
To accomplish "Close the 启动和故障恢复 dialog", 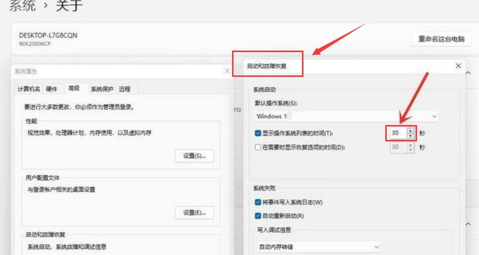I will pyautogui.click(x=458, y=66).
